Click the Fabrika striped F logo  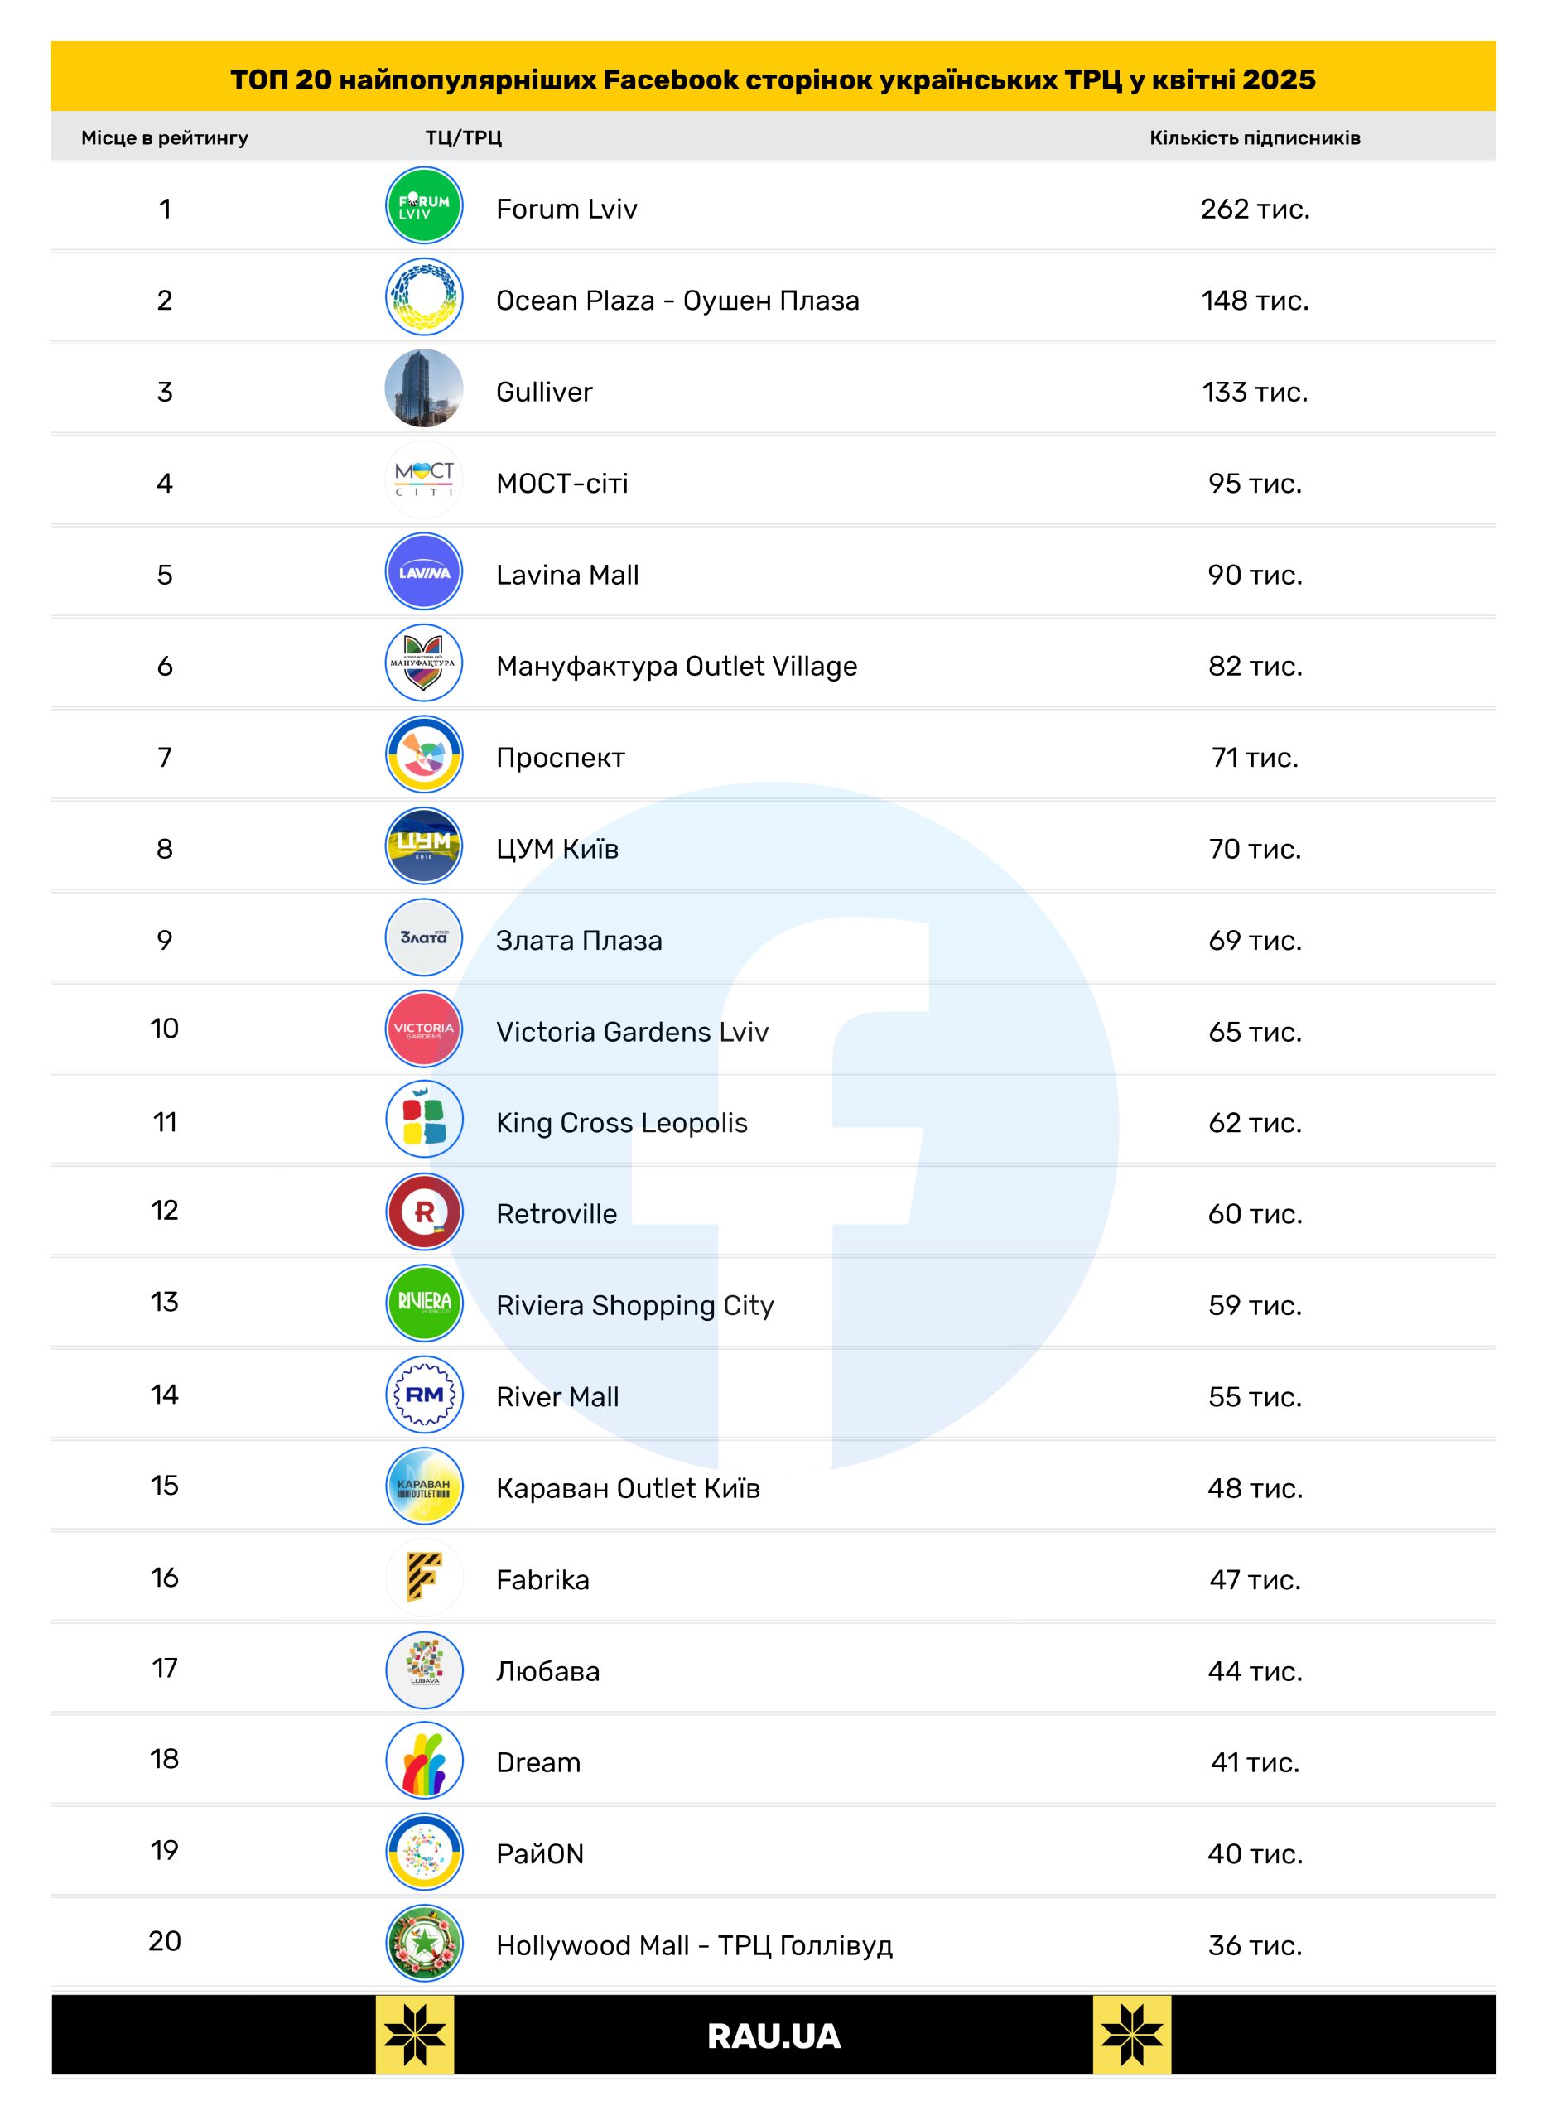[423, 1577]
